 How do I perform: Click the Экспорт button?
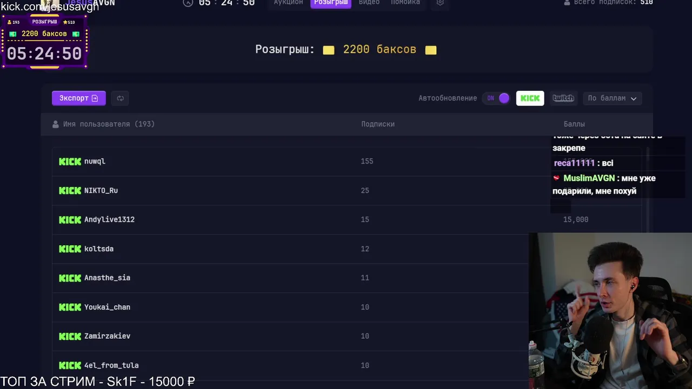tap(78, 98)
